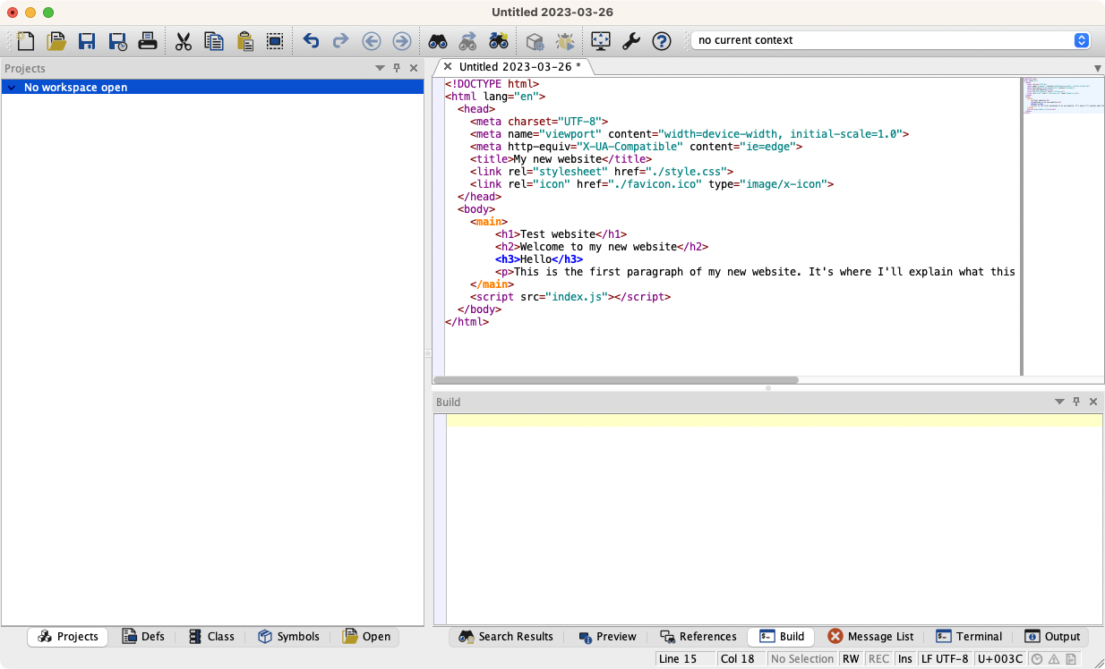The height and width of the screenshot is (669, 1105).
Task: Click the Line 15 status bar field
Action: [685, 659]
